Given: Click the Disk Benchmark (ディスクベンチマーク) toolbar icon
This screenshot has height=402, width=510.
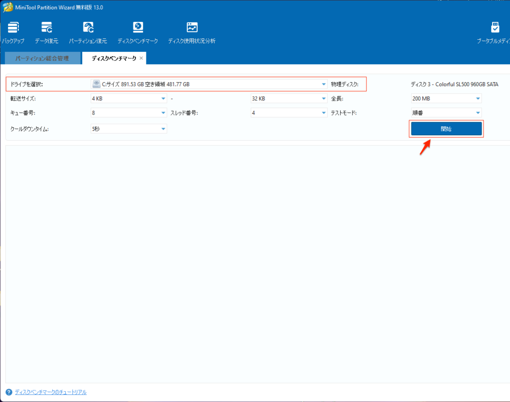Looking at the screenshot, I should pos(137,27).
